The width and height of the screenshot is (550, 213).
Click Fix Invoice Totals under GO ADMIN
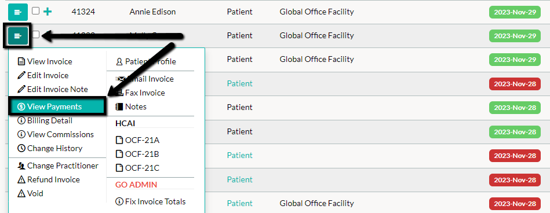tap(151, 202)
